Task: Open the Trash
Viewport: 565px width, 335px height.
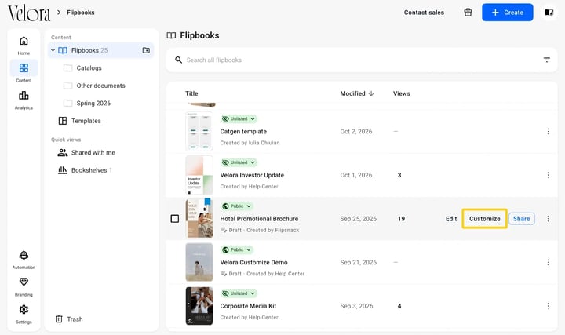Action: pos(69,319)
